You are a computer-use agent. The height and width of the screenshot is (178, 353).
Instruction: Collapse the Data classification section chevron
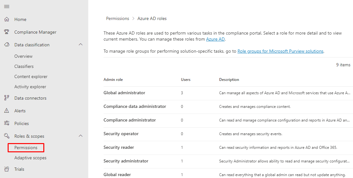click(x=81, y=45)
